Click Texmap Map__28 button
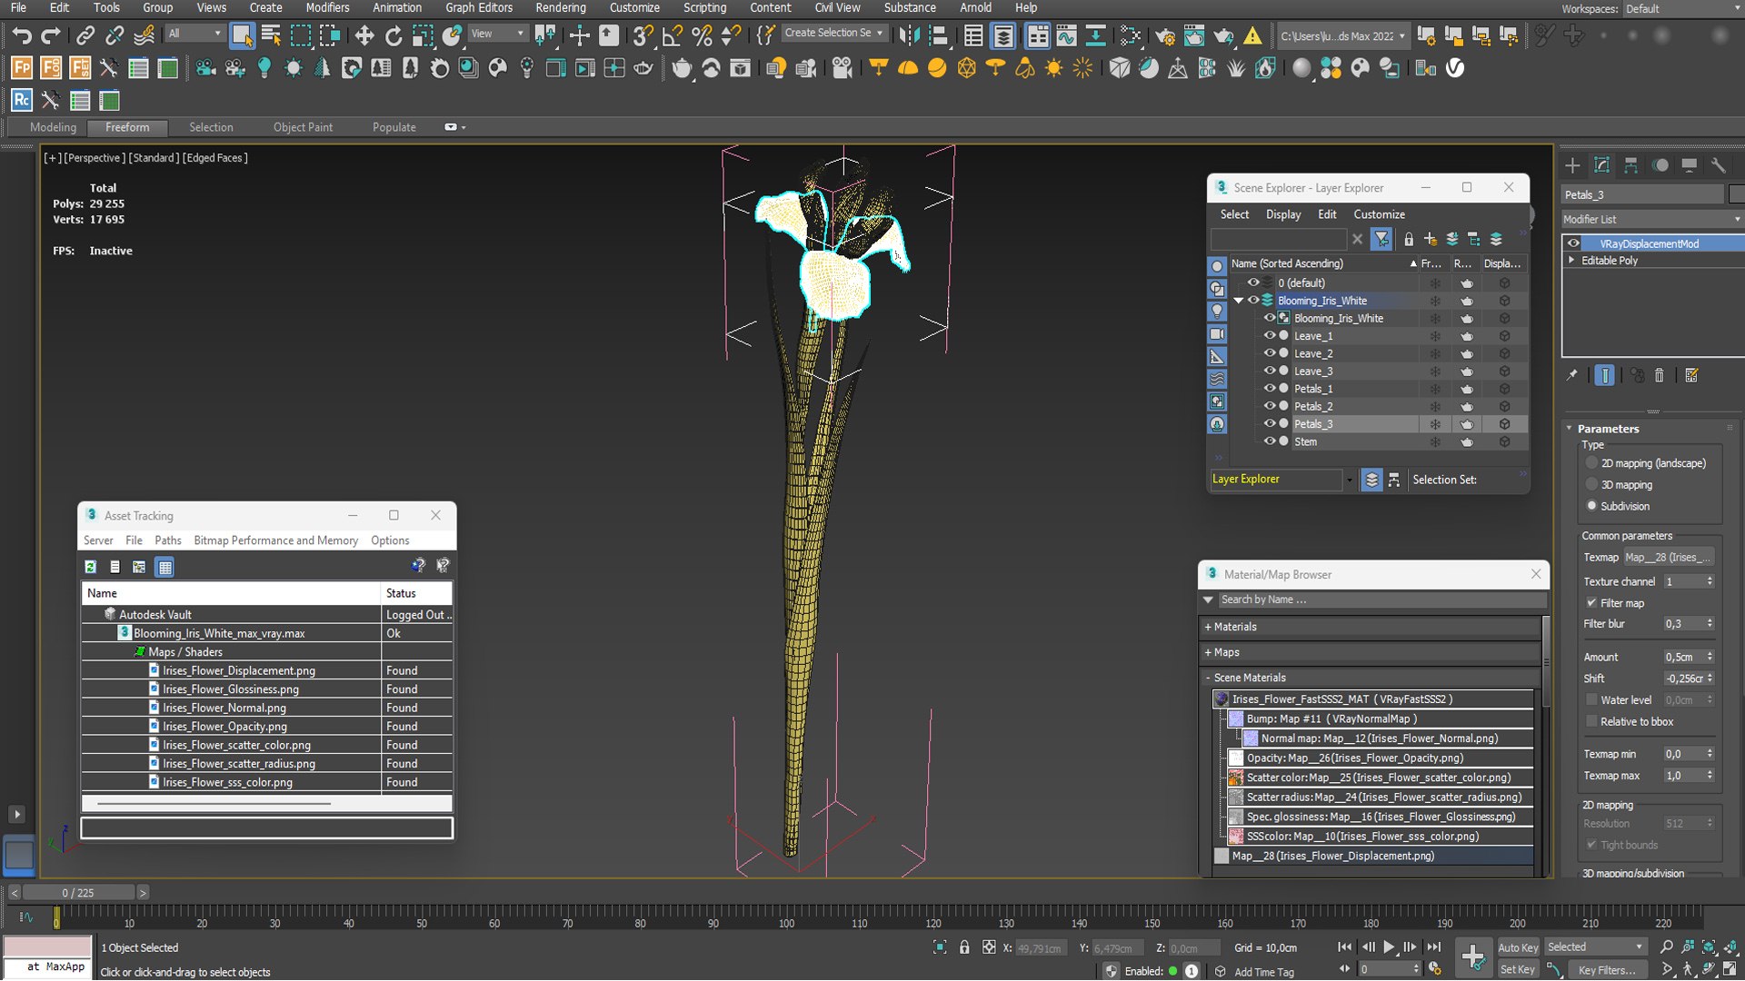 1669,557
